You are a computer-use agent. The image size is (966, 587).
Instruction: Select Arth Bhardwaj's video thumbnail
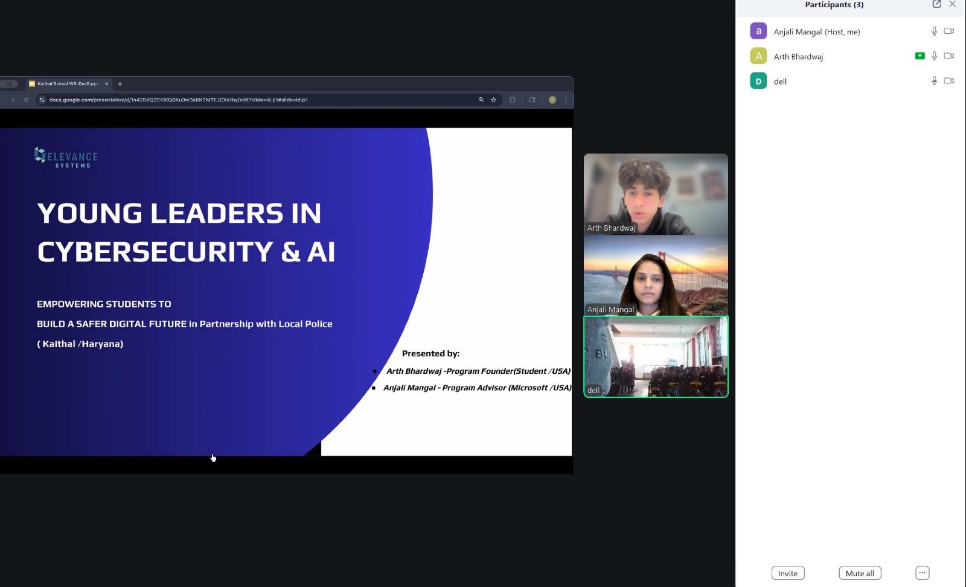click(x=656, y=194)
